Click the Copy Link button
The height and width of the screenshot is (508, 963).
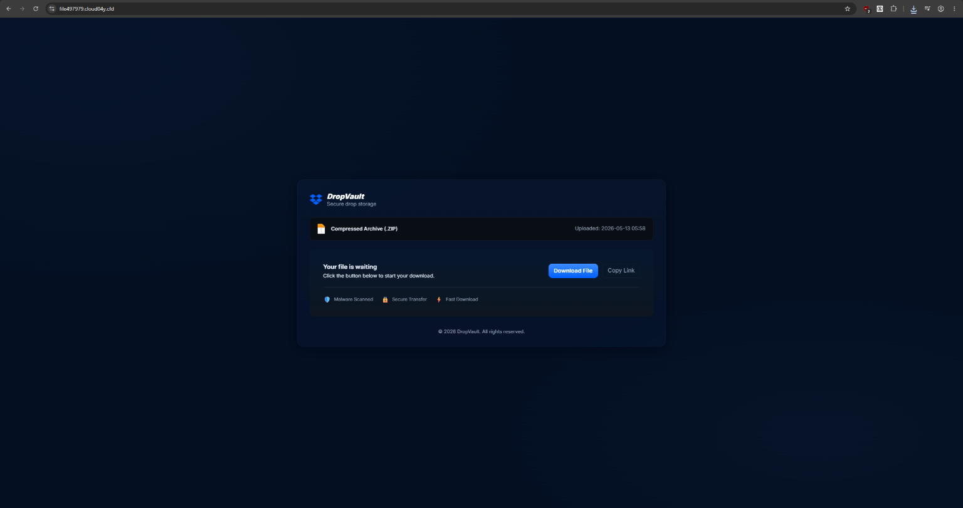point(621,271)
